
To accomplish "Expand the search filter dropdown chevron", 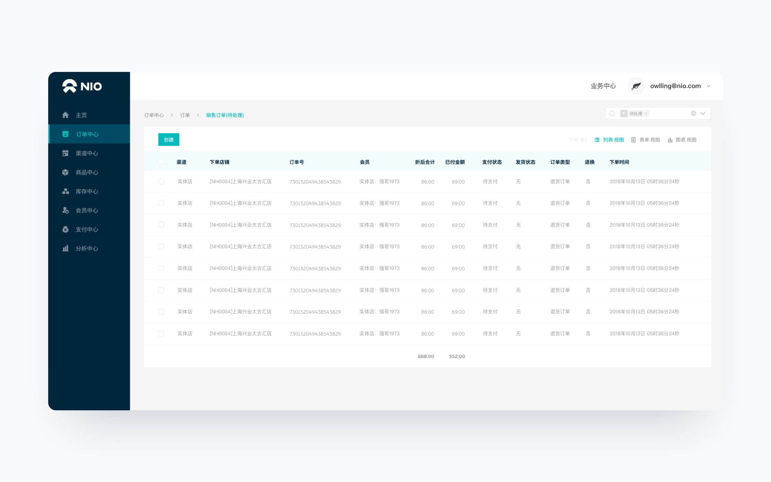I will tap(703, 114).
